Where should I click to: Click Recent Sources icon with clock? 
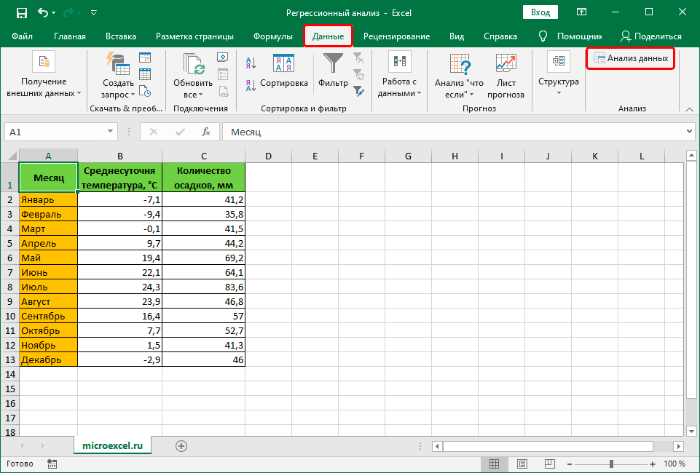coord(145,91)
